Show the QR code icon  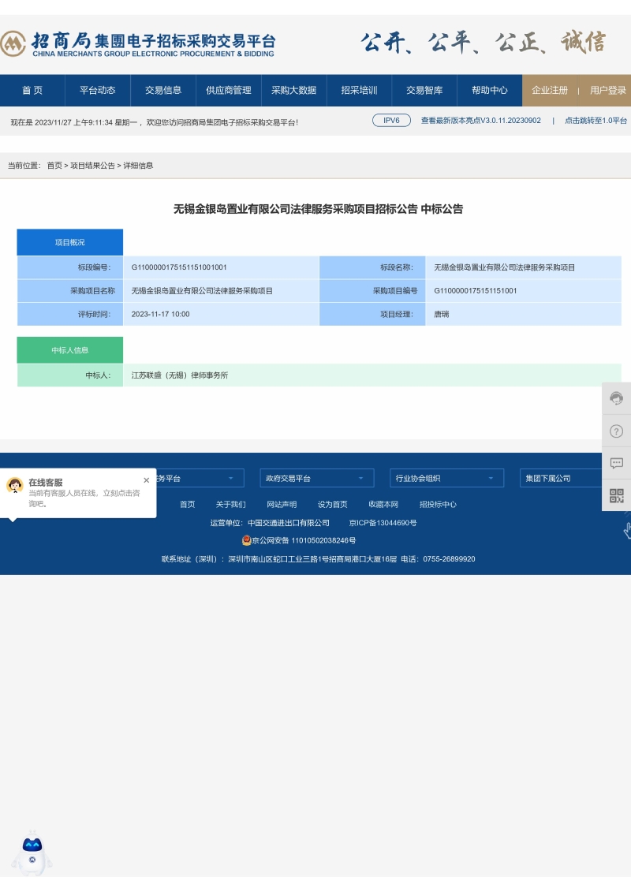click(617, 495)
